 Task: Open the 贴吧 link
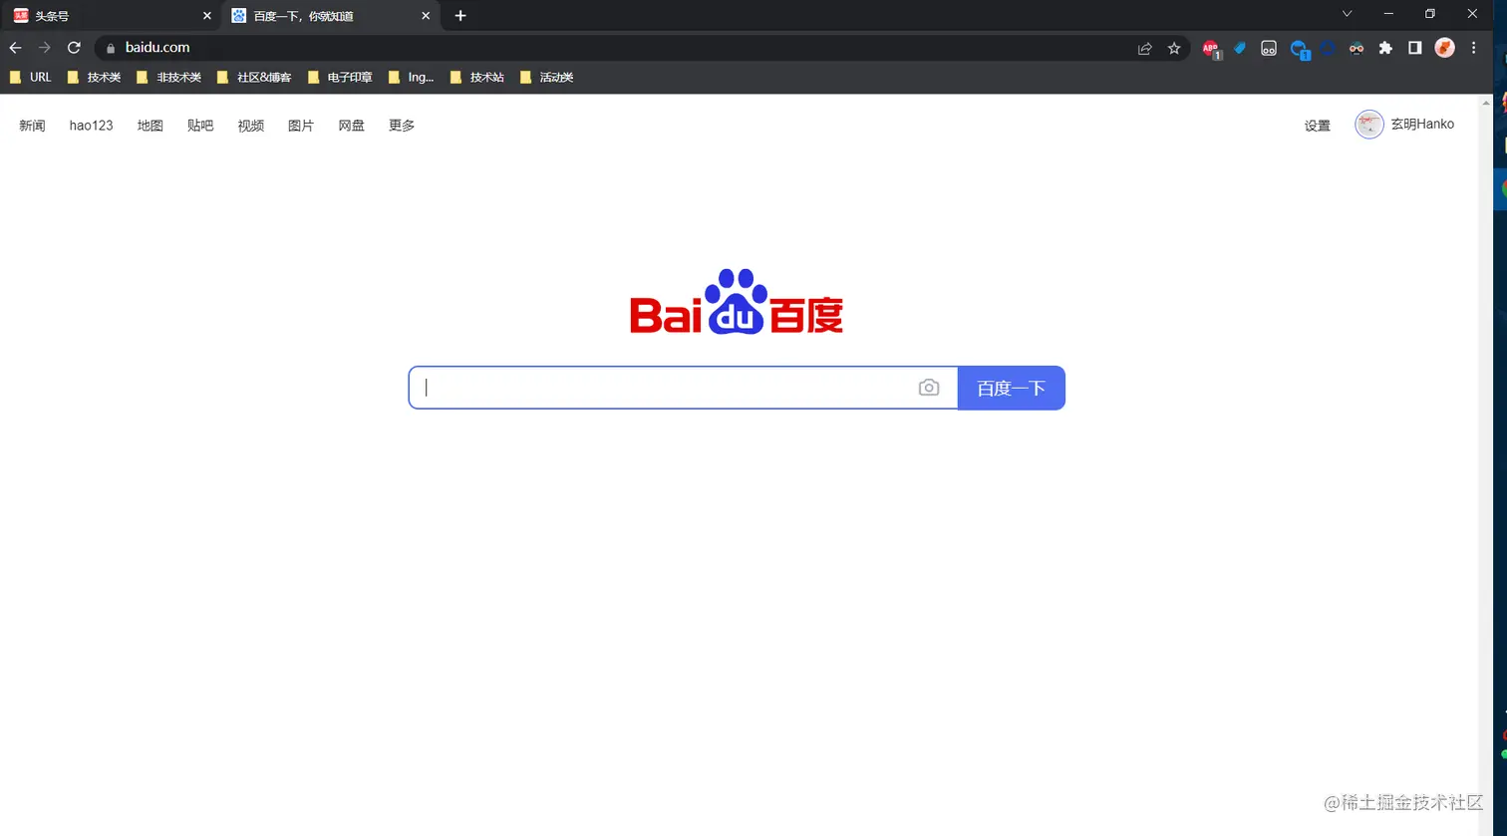(200, 126)
